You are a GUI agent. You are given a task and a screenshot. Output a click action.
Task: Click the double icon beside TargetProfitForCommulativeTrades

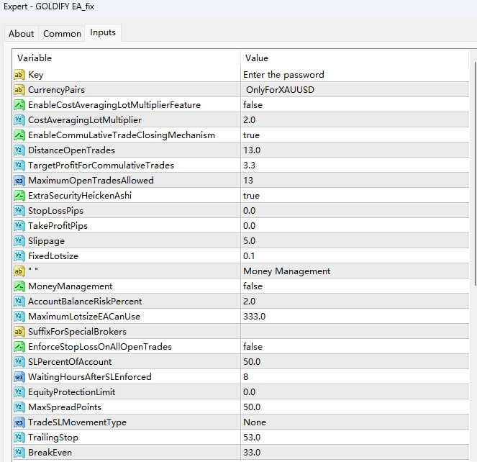pyautogui.click(x=19, y=166)
